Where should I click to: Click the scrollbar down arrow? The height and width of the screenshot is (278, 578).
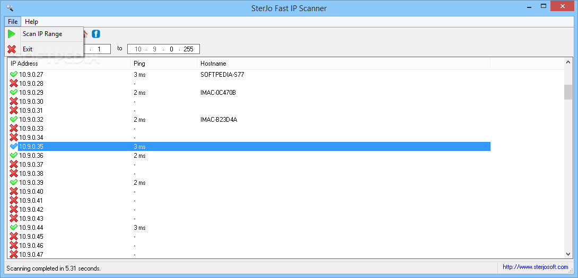tap(568, 254)
